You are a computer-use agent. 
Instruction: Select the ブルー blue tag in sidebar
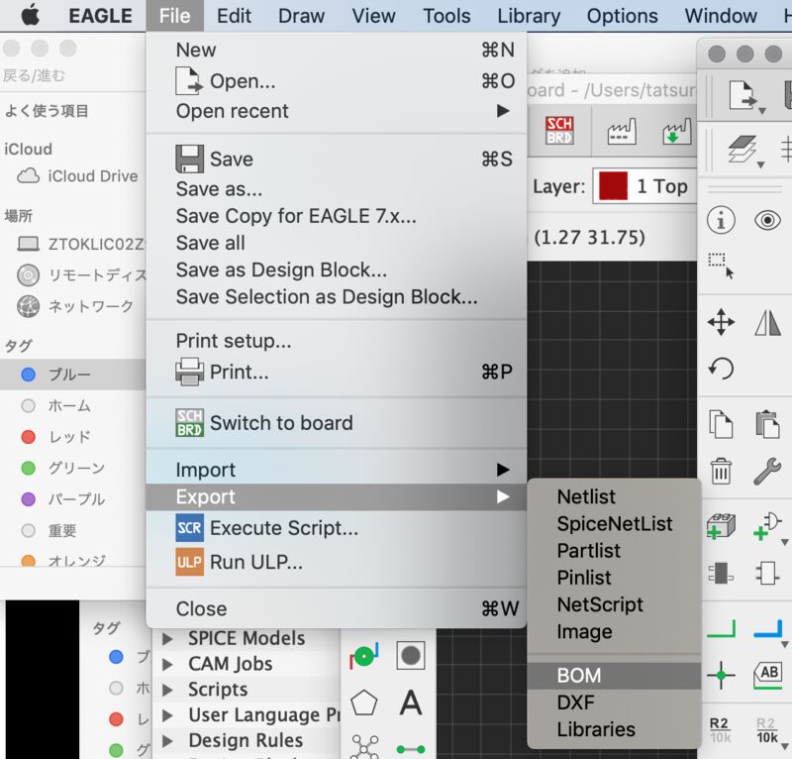click(x=72, y=375)
